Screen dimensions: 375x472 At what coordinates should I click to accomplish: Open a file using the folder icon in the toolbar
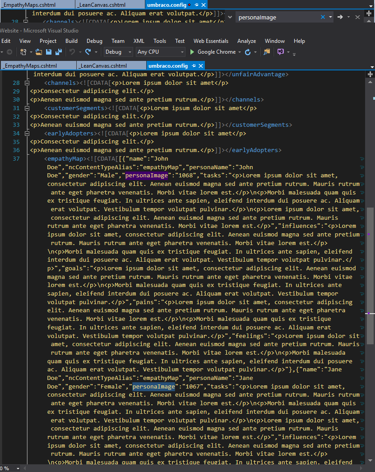[38, 52]
